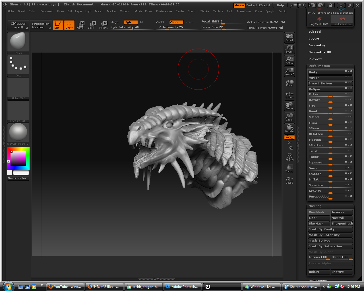The image size is (364, 291).
Task: Click the AAHalf view icon
Action: coord(289,72)
